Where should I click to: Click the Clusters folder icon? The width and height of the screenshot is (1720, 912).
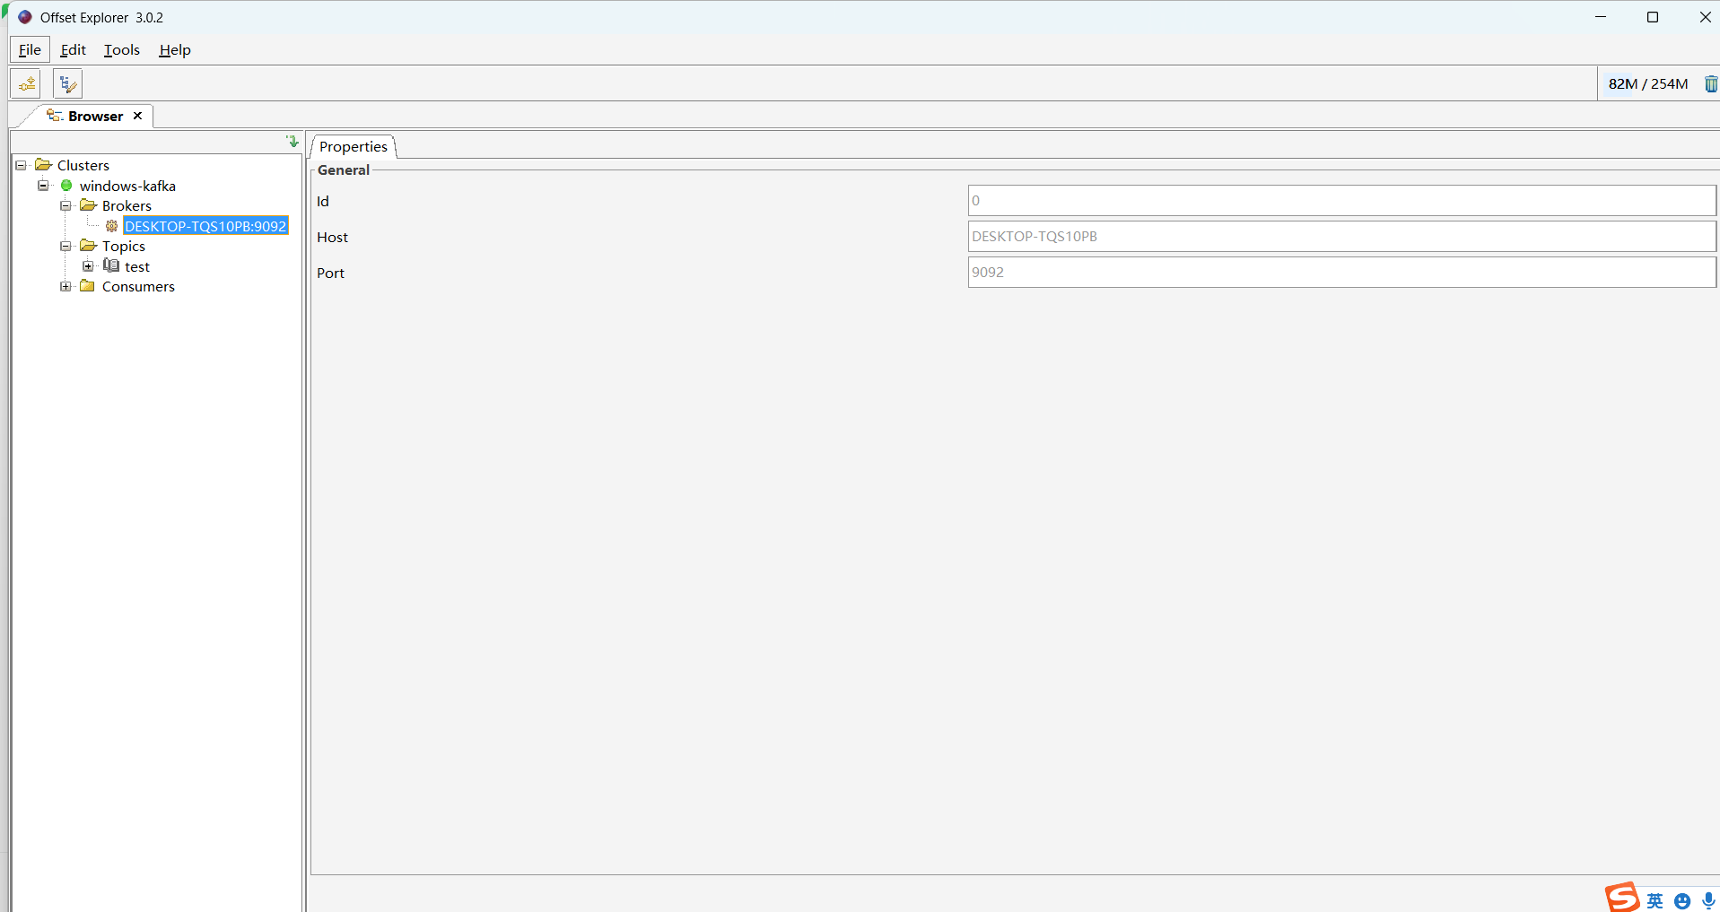(x=43, y=165)
